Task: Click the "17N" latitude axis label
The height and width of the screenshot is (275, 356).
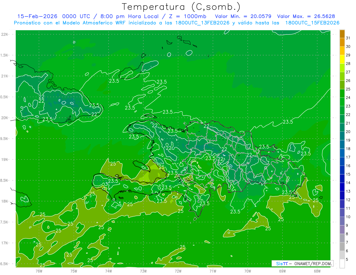Action: pos(5,243)
